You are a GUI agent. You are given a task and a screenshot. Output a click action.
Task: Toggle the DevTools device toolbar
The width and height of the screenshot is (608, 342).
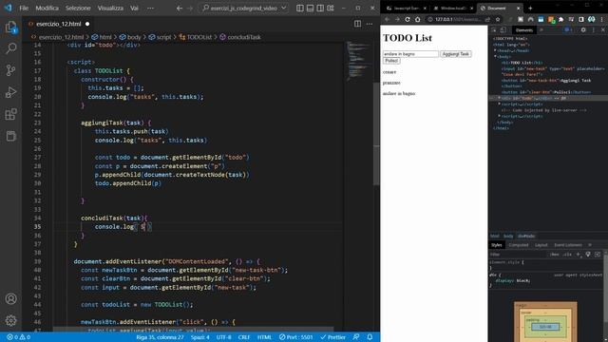(x=503, y=30)
